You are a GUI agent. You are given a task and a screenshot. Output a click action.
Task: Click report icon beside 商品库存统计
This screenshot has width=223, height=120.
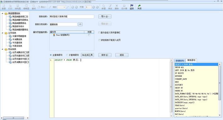point(10,26)
